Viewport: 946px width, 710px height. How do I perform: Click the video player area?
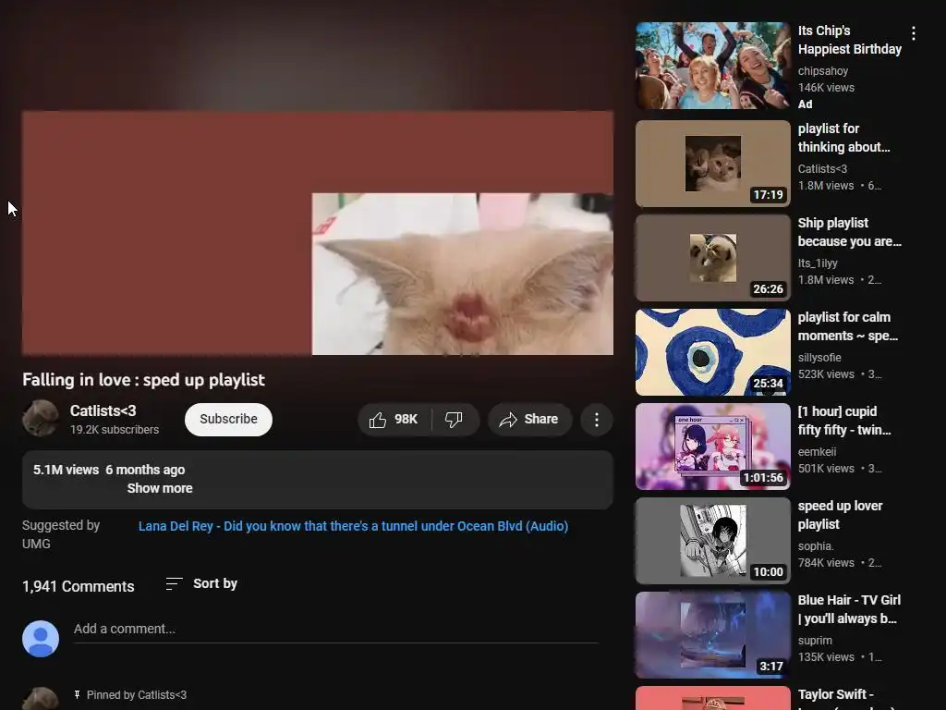click(x=318, y=232)
